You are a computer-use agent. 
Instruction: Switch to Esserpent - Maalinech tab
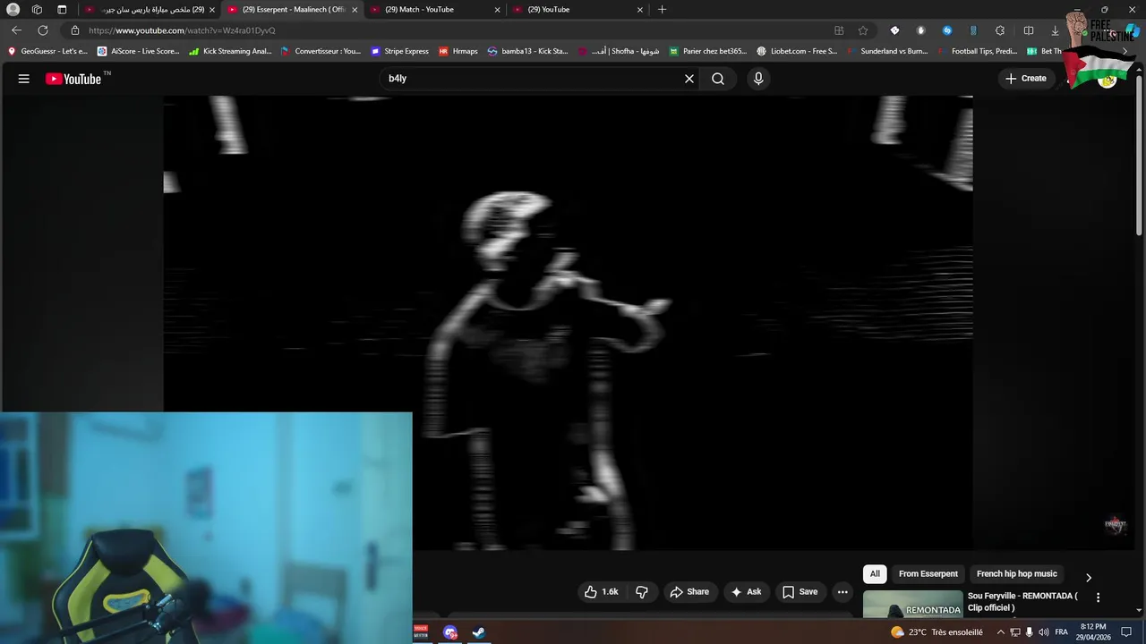pos(293,10)
